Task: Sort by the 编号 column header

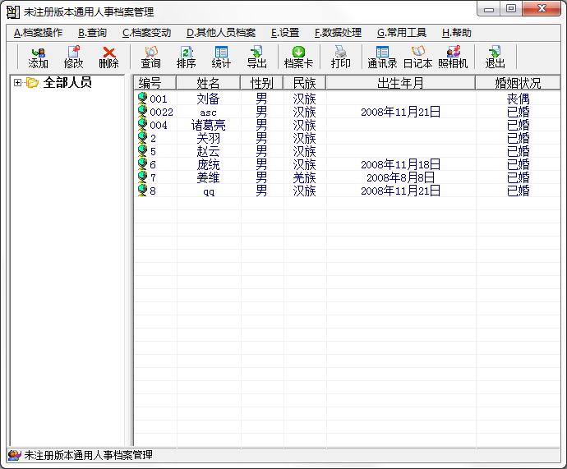Action: click(x=154, y=83)
